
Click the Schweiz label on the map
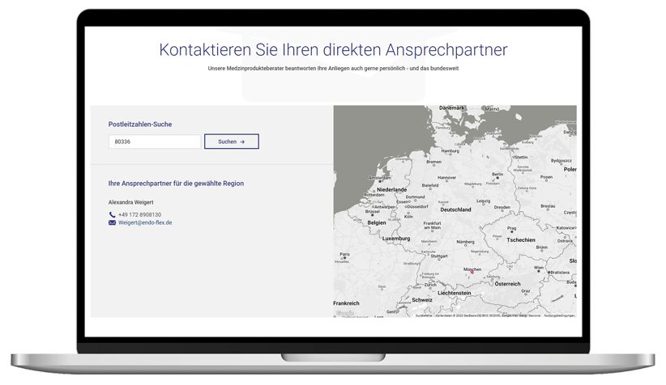(x=422, y=300)
